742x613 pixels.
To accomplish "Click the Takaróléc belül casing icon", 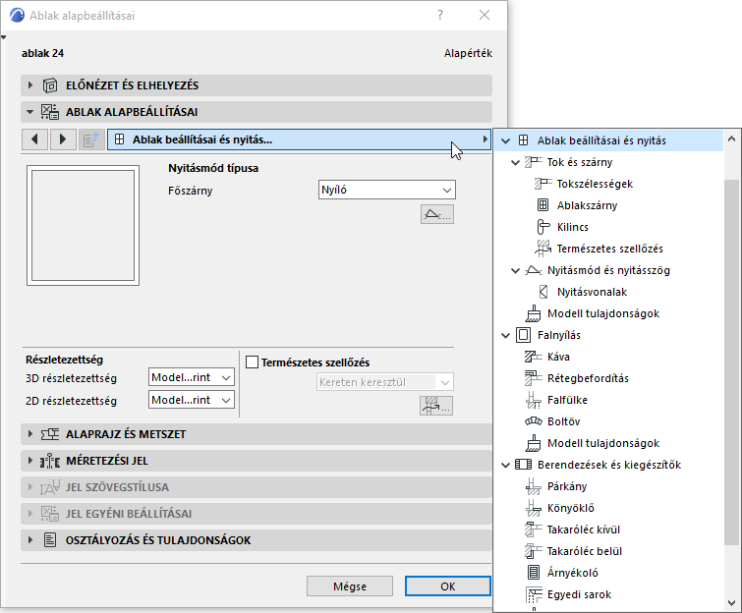I will click(x=534, y=551).
